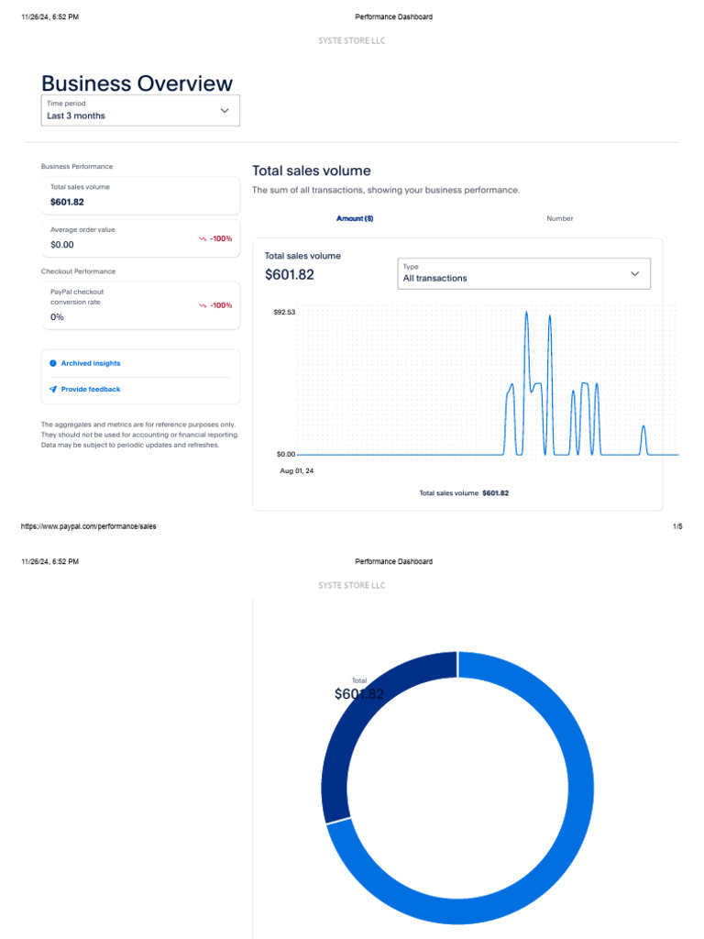
Task: Open the Time period dropdown
Action: click(x=140, y=110)
